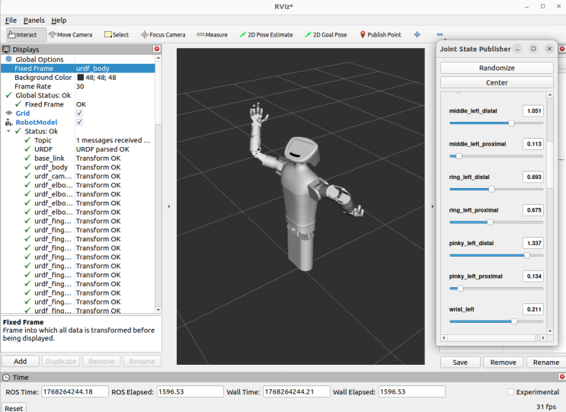The image size is (566, 412).
Task: Click the middle_left_distal value field
Action: (x=533, y=110)
